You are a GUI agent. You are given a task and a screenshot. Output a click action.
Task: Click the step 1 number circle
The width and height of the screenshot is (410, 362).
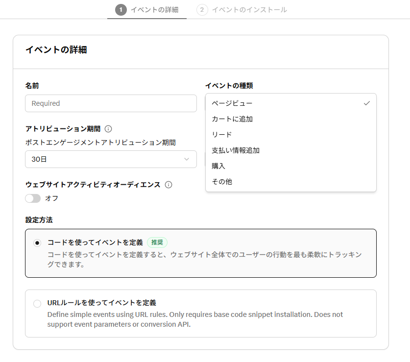pos(121,10)
